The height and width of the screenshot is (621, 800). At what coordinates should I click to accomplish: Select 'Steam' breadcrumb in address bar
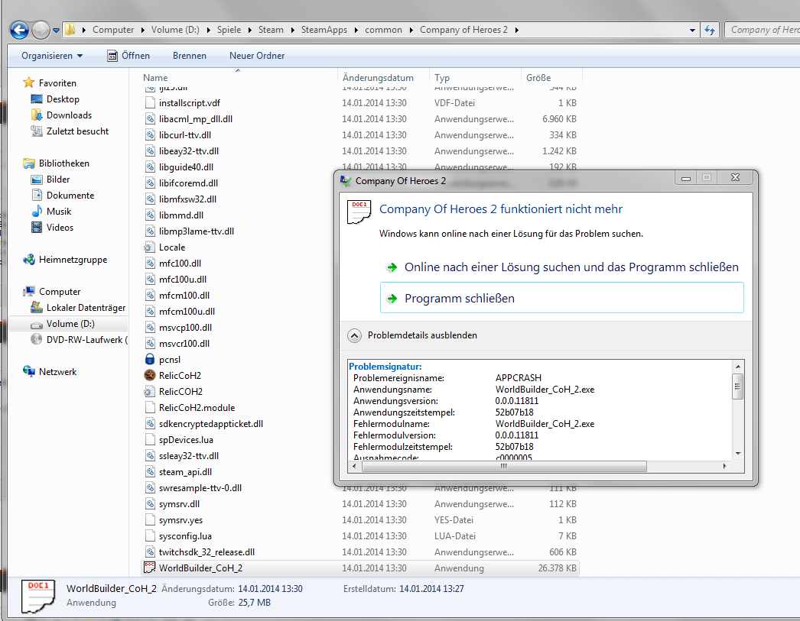coord(271,30)
